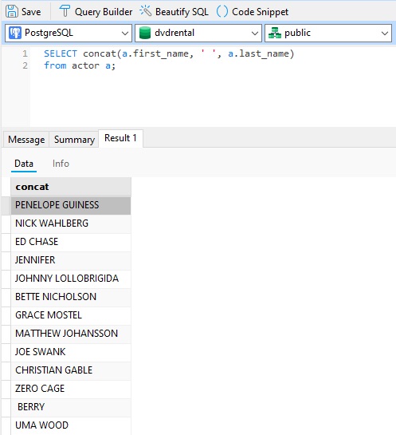Image resolution: width=396 pixels, height=435 pixels.
Task: Expand the dvdrental database dropdown arrow
Action: coord(255,34)
